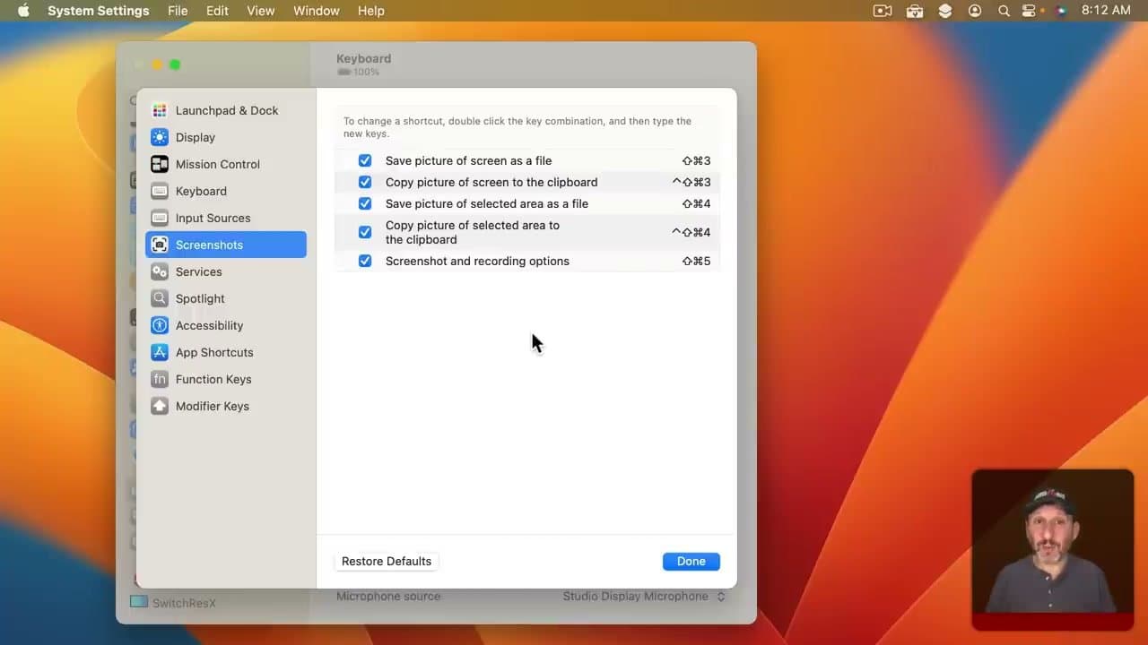Open the File menu
This screenshot has width=1148, height=645.
tap(178, 11)
